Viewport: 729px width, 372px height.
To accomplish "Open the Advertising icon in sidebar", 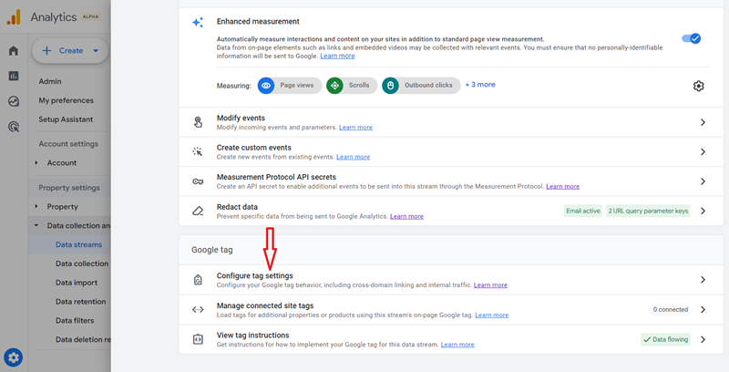I will 14,128.
